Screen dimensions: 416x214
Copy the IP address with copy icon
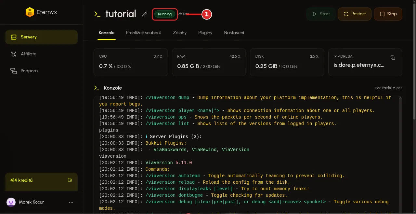click(393, 58)
